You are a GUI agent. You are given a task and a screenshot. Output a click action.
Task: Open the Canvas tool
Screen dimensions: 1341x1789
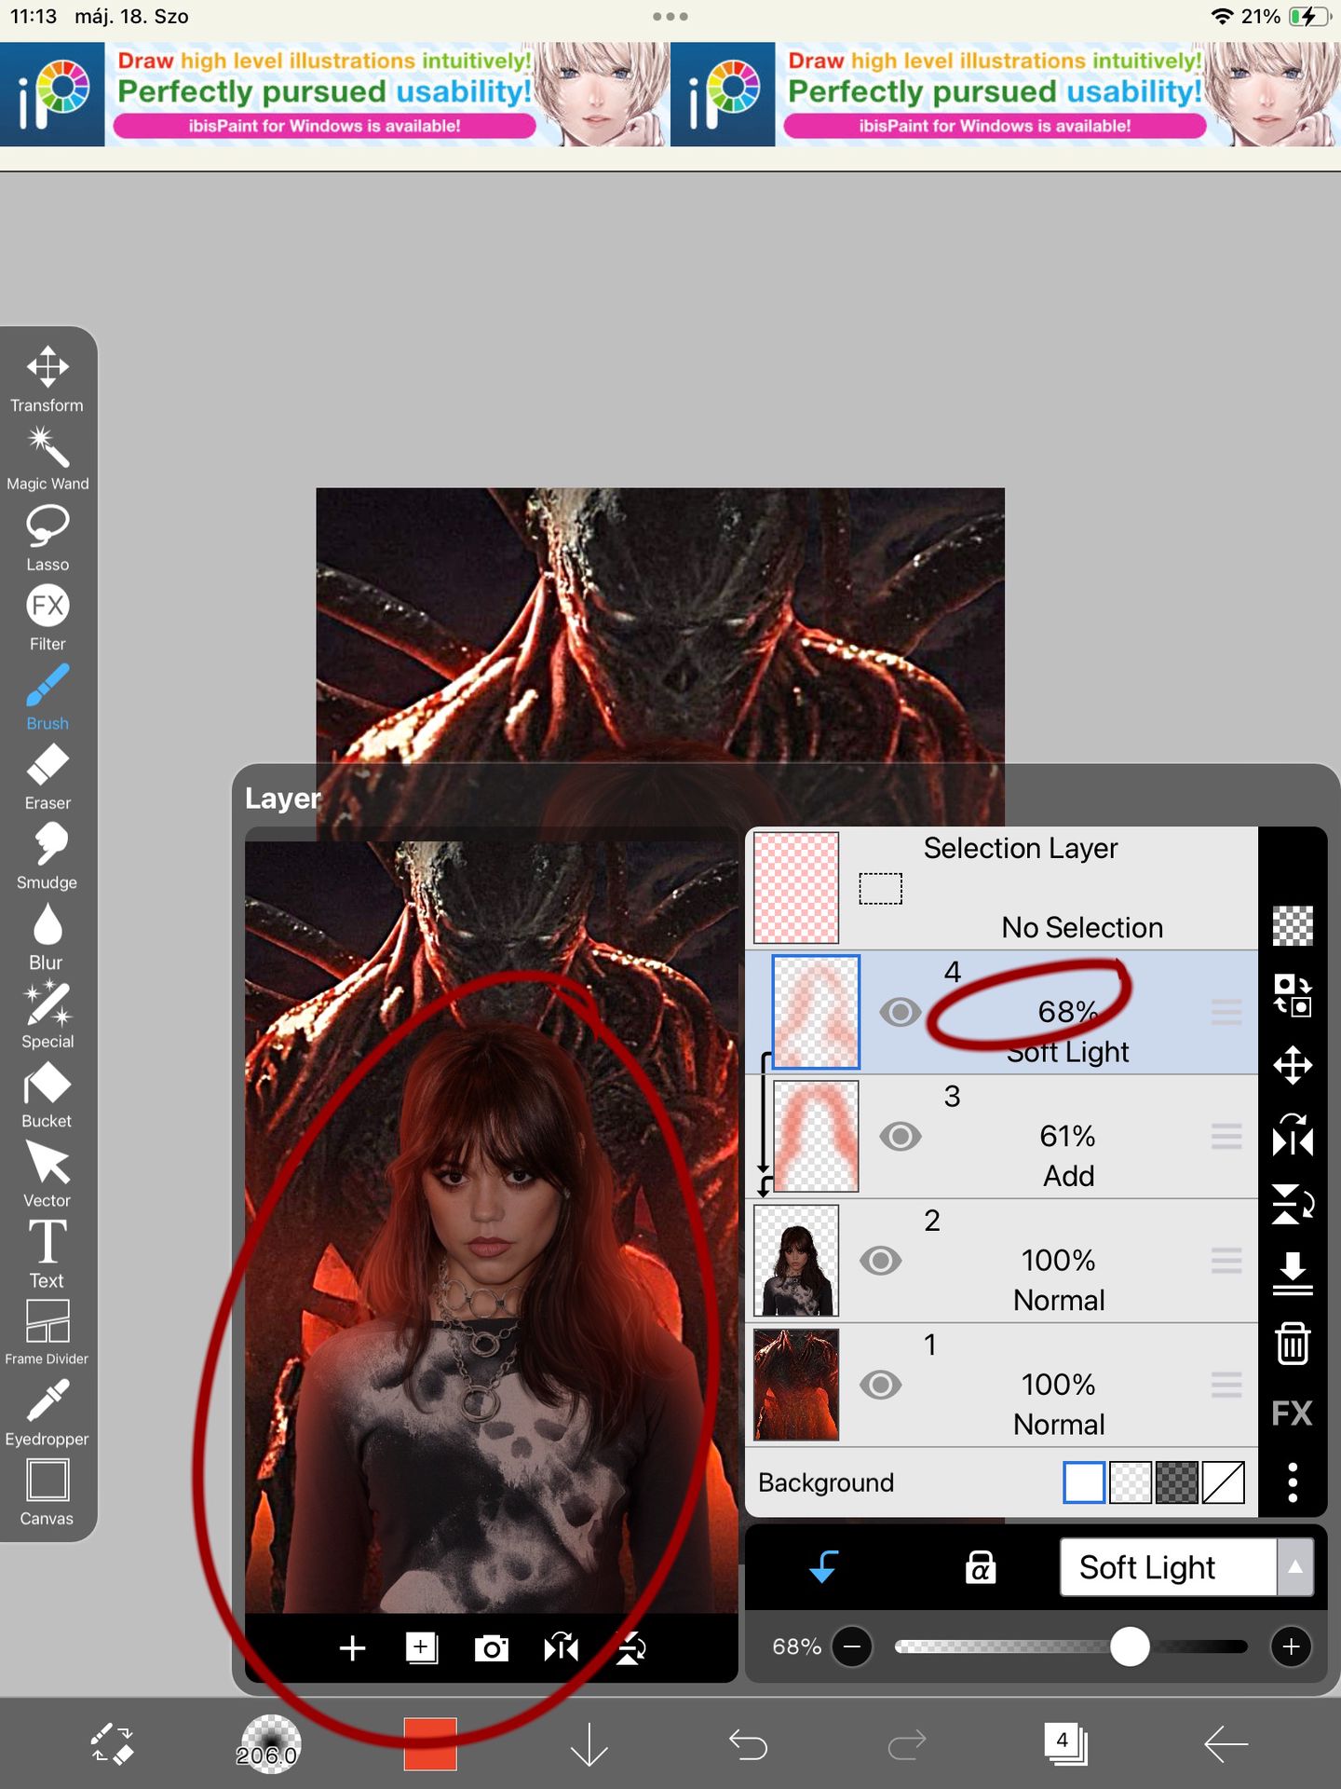click(x=47, y=1493)
